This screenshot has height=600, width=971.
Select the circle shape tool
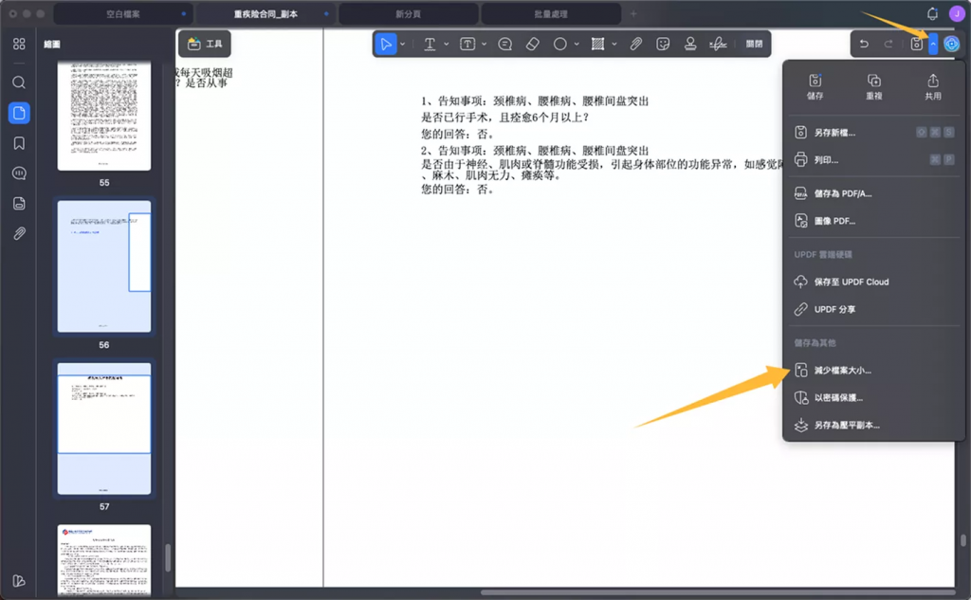[559, 44]
